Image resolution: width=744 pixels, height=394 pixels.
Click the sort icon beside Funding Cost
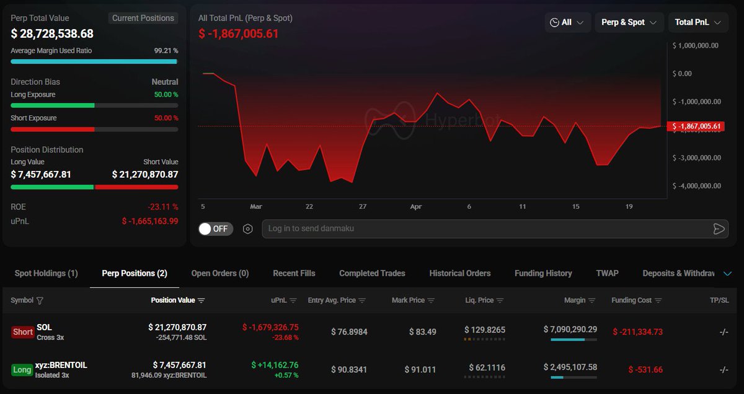[658, 300]
